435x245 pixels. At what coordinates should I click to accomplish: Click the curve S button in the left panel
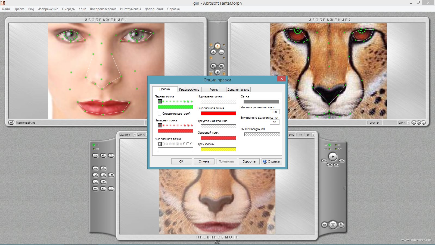(x=103, y=175)
